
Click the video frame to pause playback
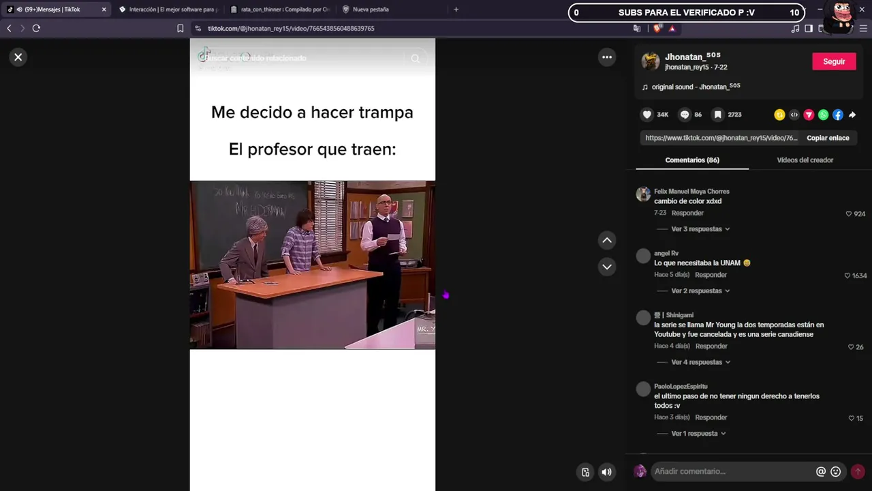312,265
